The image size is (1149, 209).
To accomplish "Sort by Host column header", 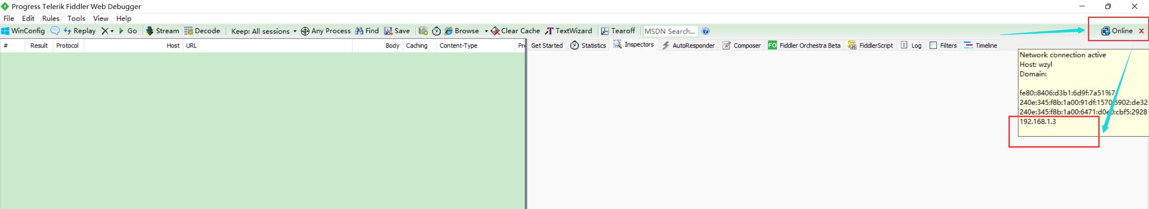I will (133, 45).
